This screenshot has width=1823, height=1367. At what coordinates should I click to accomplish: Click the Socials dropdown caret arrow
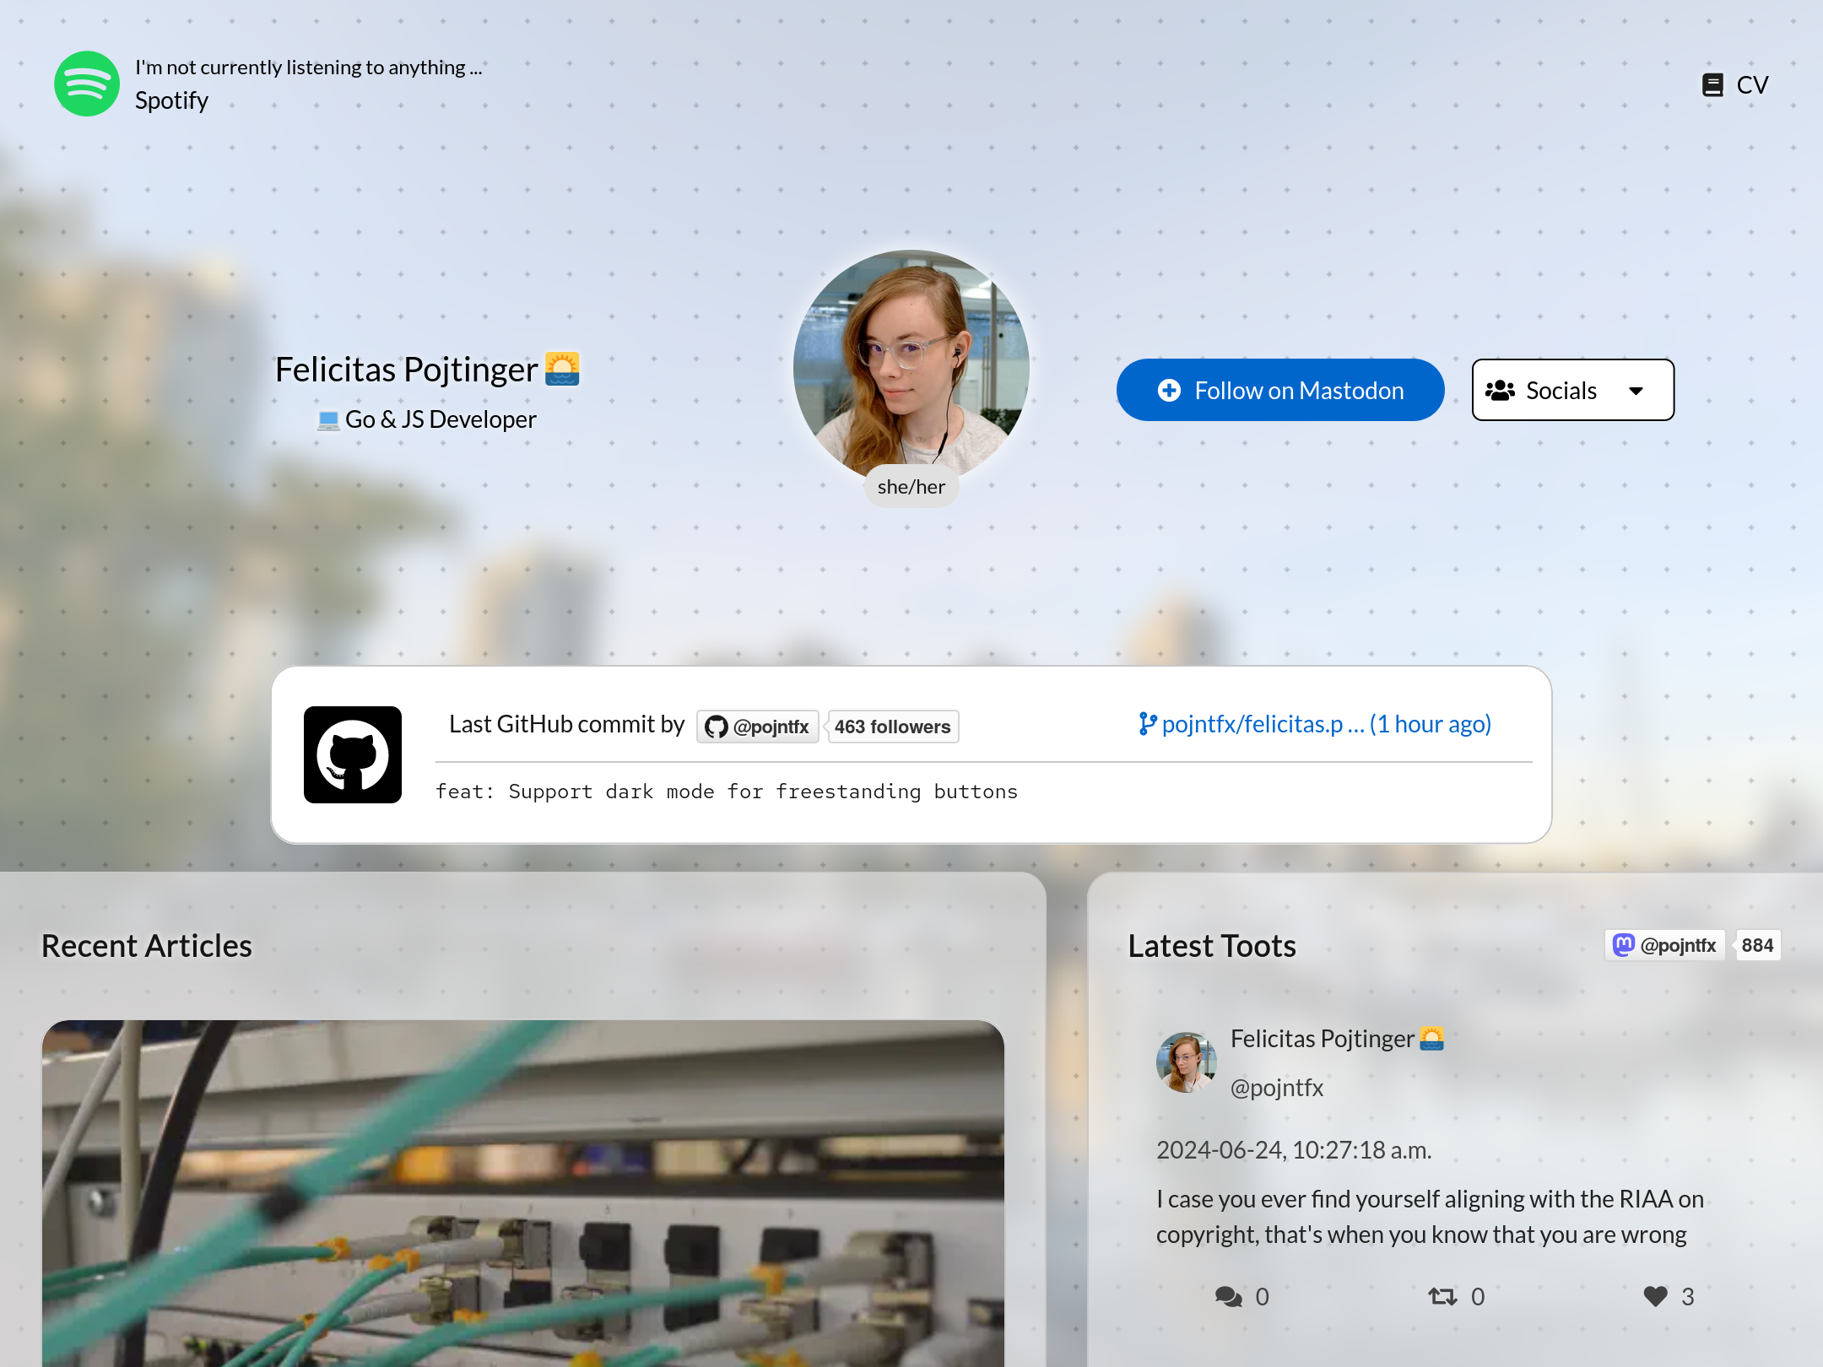pyautogui.click(x=1636, y=391)
